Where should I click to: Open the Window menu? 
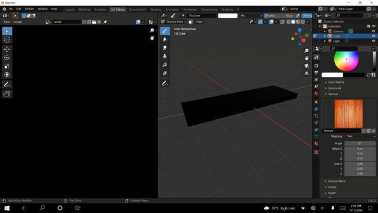[x=43, y=9]
